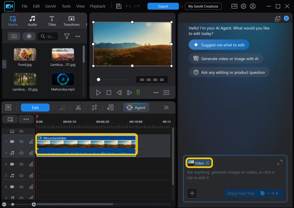Expand the left explorer panel arrow

coord(4,64)
